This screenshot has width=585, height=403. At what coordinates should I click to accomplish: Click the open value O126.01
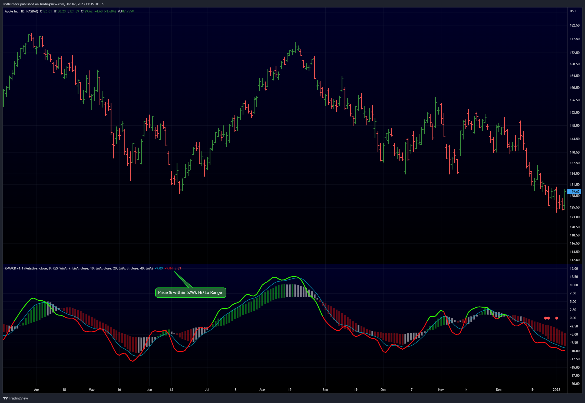coord(46,11)
